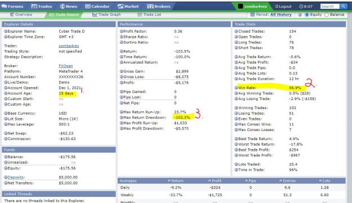Click info icon next to Gross Gain

[x=122, y=71]
